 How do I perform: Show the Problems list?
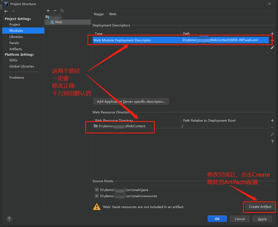pyautogui.click(x=17, y=78)
